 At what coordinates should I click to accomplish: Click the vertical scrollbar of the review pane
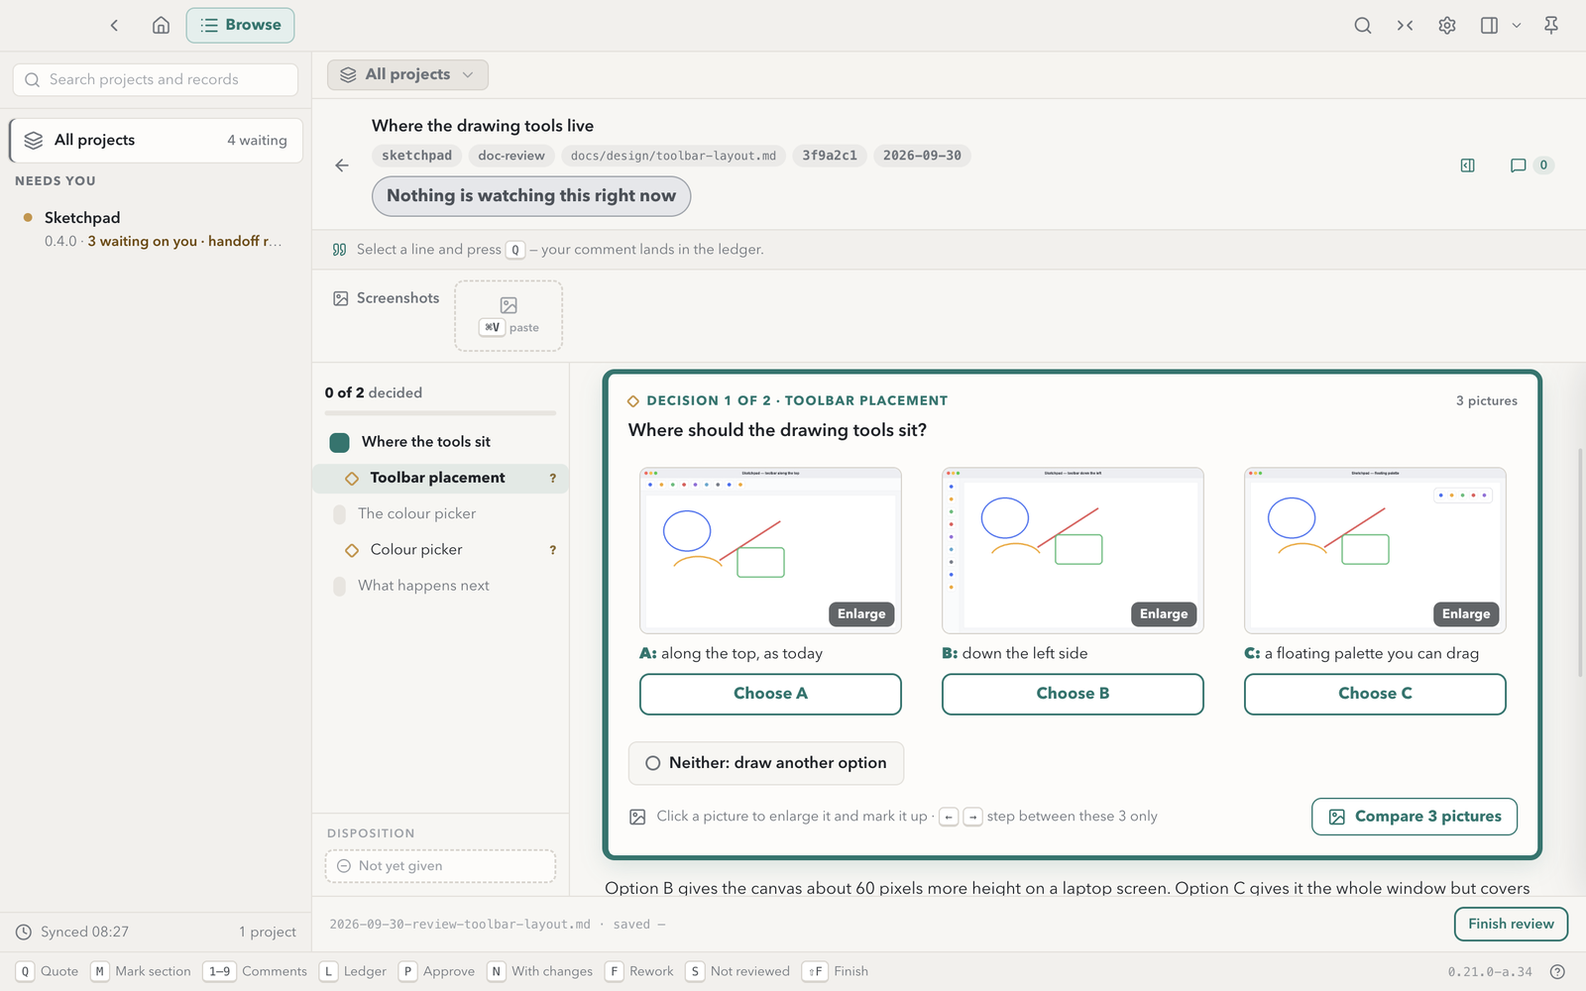coord(1580,565)
